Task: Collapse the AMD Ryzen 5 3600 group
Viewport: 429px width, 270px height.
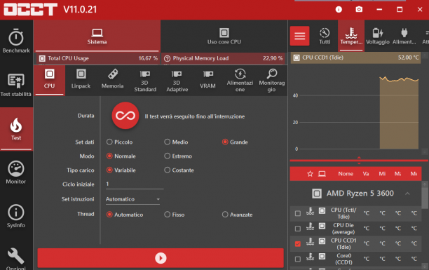Action: [407, 194]
